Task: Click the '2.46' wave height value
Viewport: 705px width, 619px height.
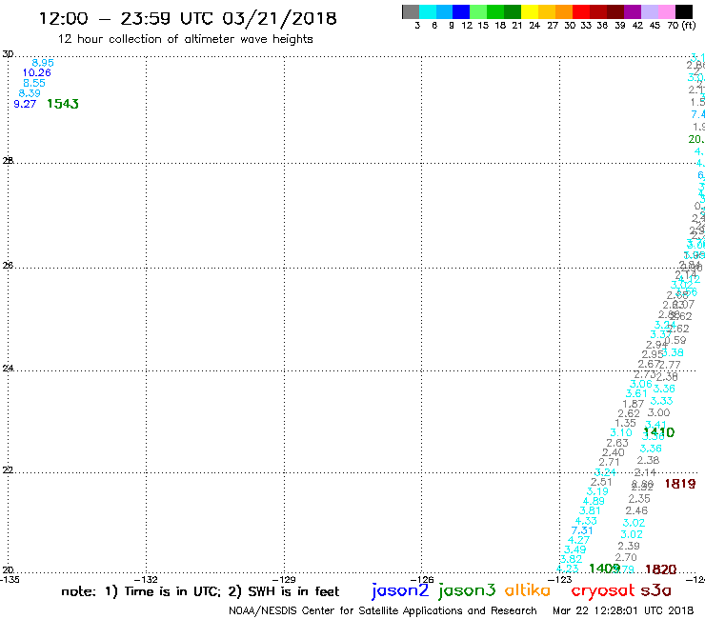Action: pos(636,510)
